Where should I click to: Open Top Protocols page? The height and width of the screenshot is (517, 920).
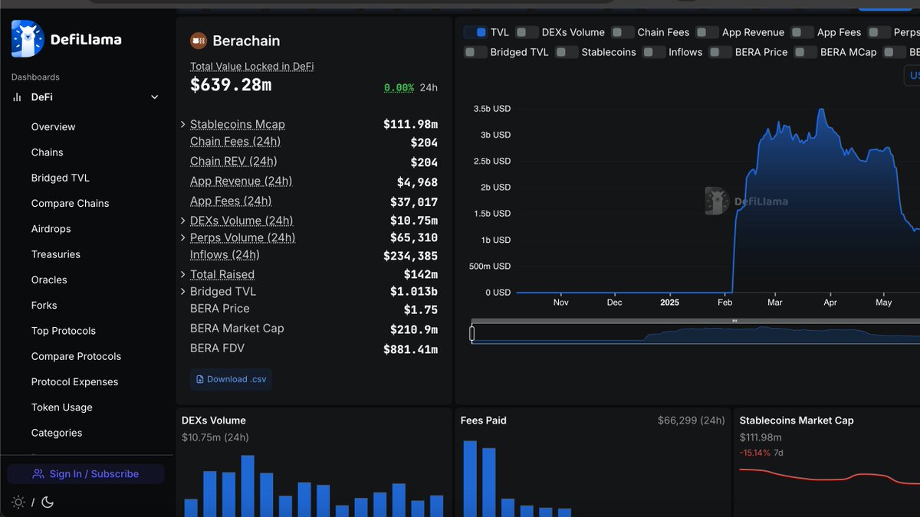(x=64, y=331)
